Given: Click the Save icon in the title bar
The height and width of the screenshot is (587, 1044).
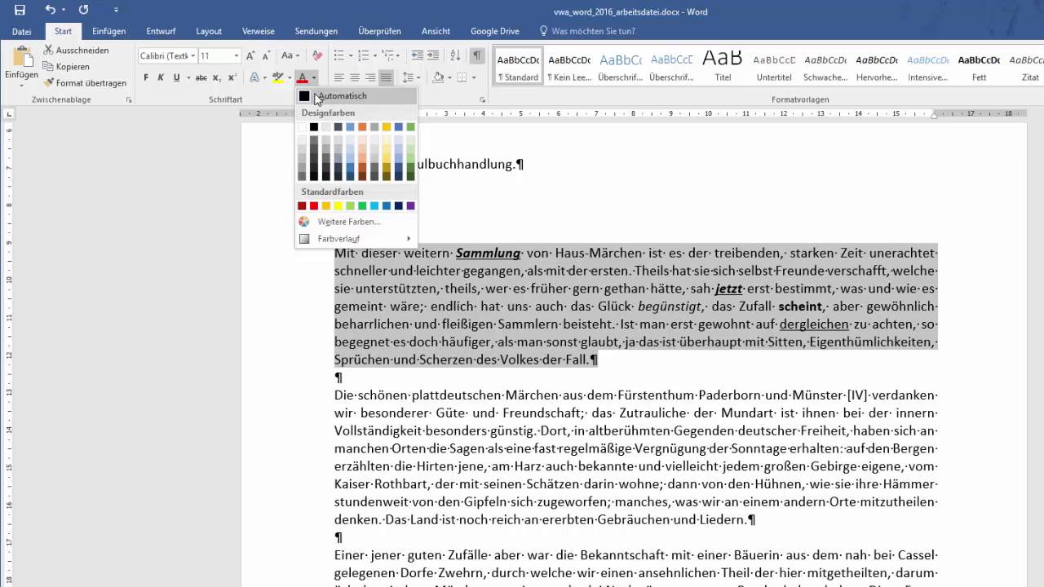Looking at the screenshot, I should click(x=20, y=11).
